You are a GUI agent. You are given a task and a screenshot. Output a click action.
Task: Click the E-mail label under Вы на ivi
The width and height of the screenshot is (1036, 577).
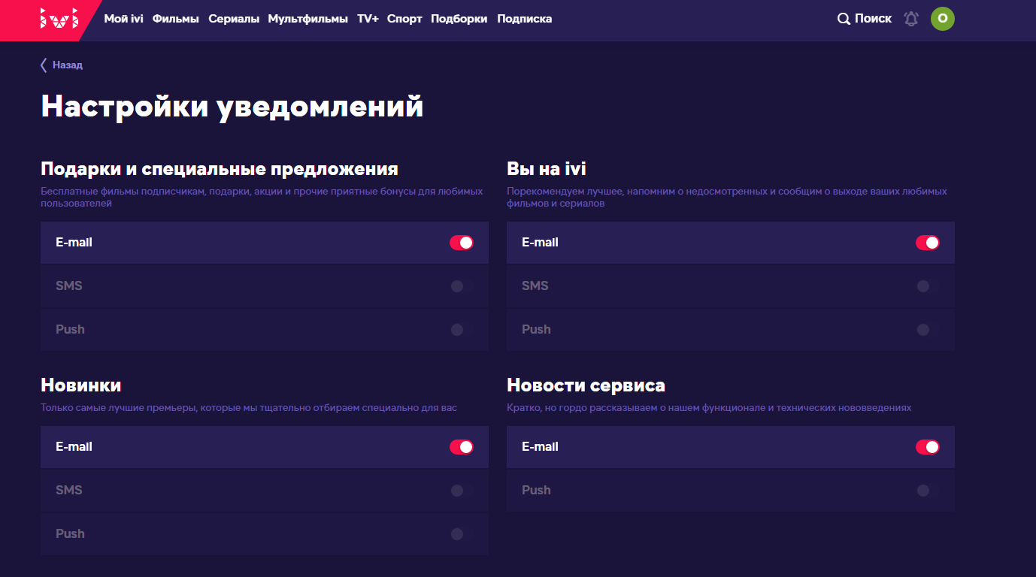click(540, 243)
